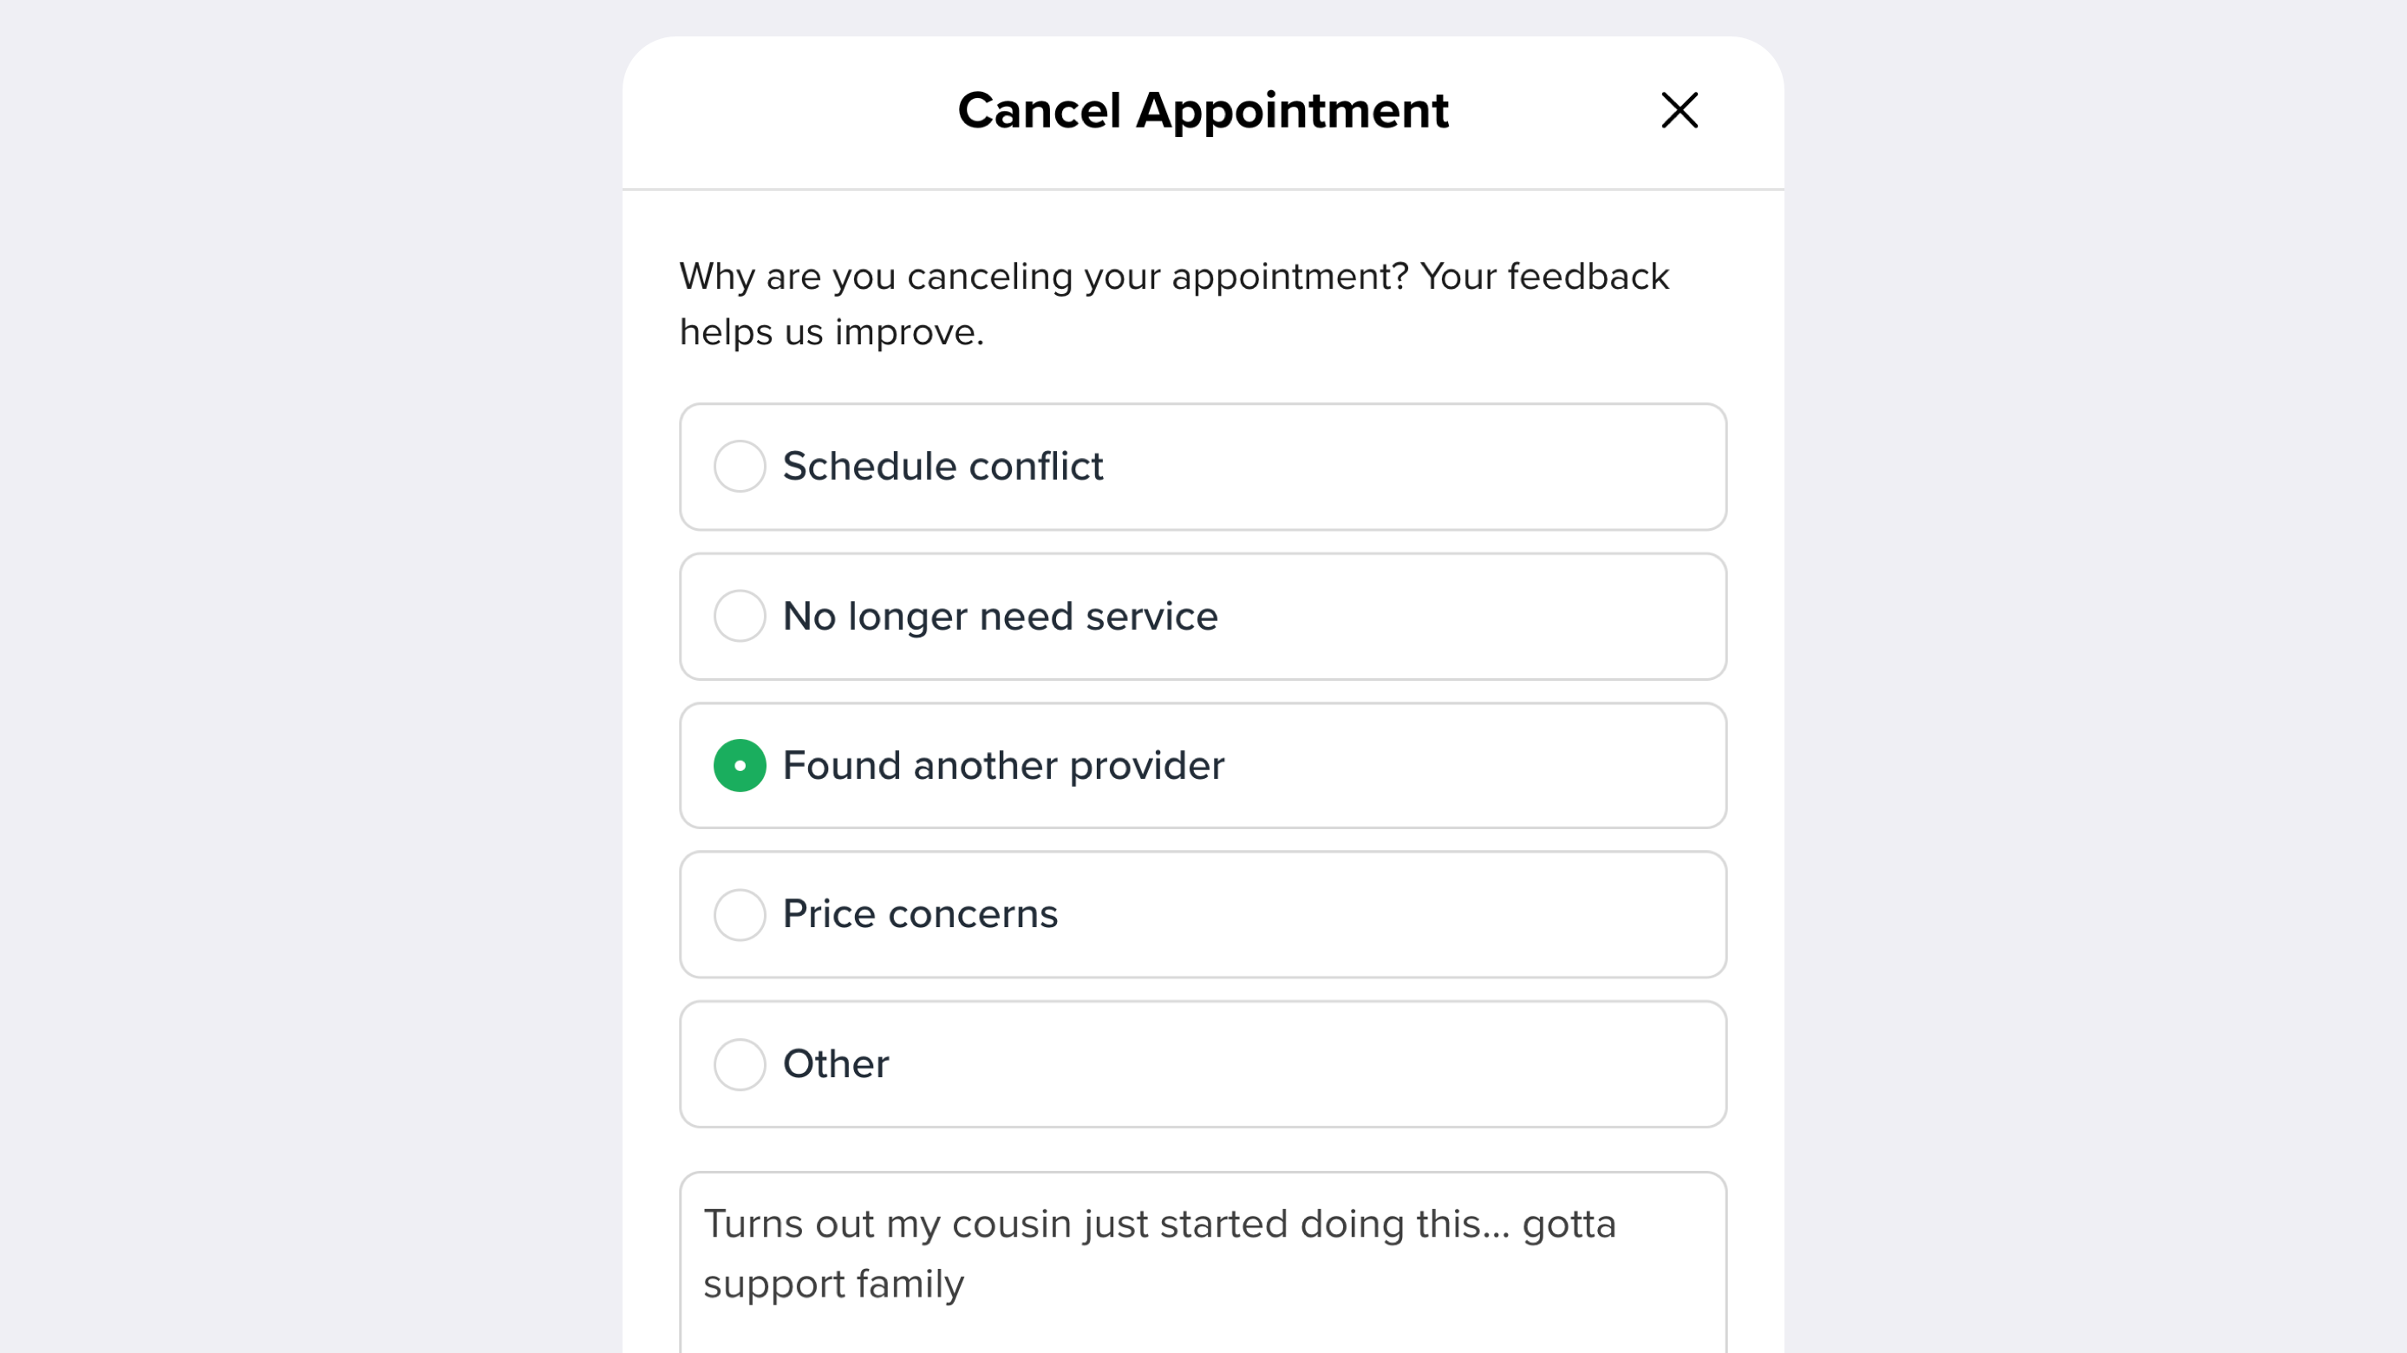Pick the Price concerns radio button

click(x=739, y=914)
